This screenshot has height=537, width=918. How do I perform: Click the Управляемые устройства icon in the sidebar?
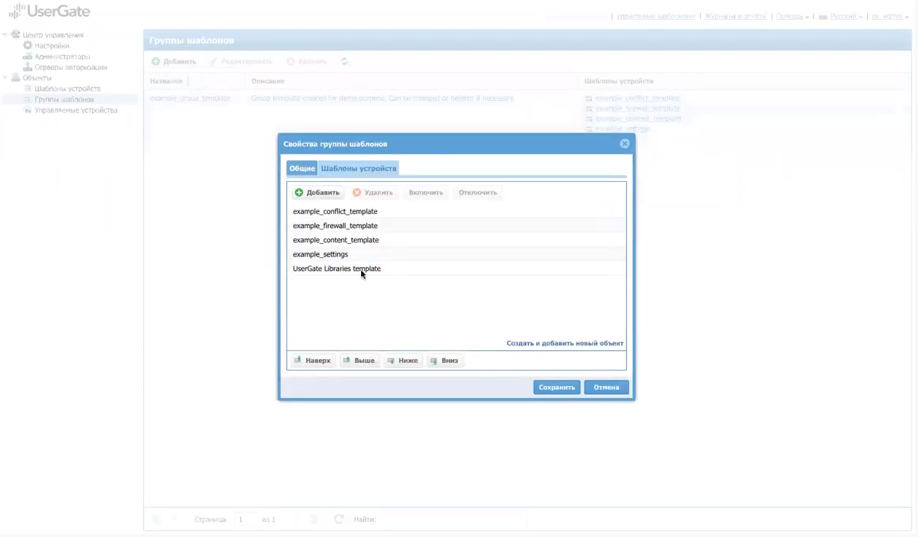(x=28, y=110)
